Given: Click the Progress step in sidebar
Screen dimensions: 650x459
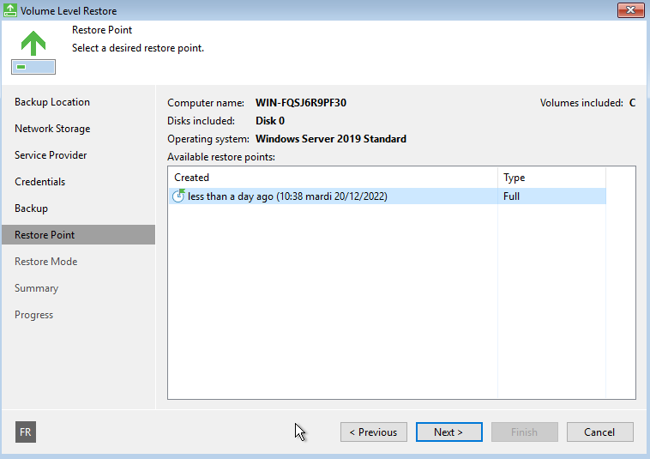Looking at the screenshot, I should (x=34, y=315).
